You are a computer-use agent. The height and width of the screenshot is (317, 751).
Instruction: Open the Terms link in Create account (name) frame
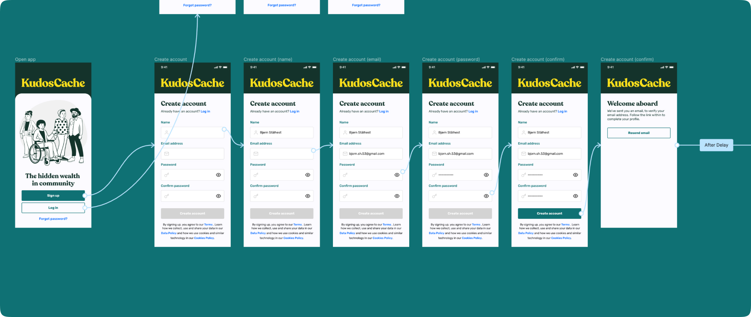tap(297, 225)
